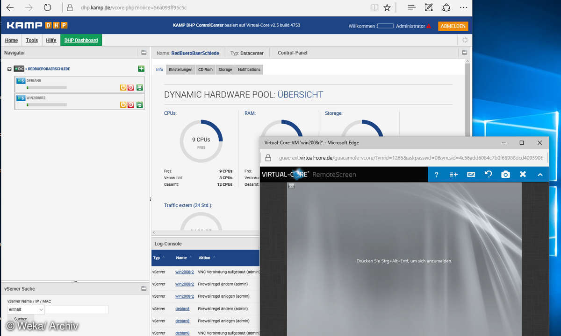The image size is (561, 336).
Task: Collapse the REDBUEROBAERSCHLEDE tree node
Action: [x=9, y=69]
